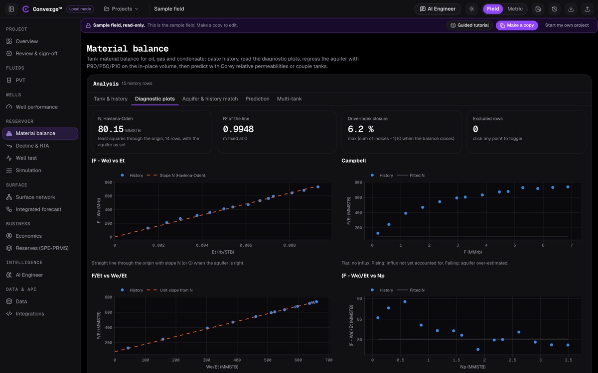The width and height of the screenshot is (598, 373).
Task: Switch units to Metric
Action: (x=515, y=9)
